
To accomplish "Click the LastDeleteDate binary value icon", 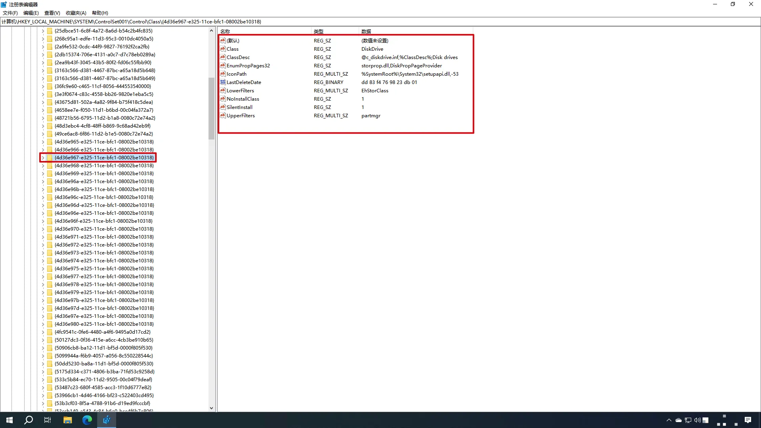I will click(223, 82).
